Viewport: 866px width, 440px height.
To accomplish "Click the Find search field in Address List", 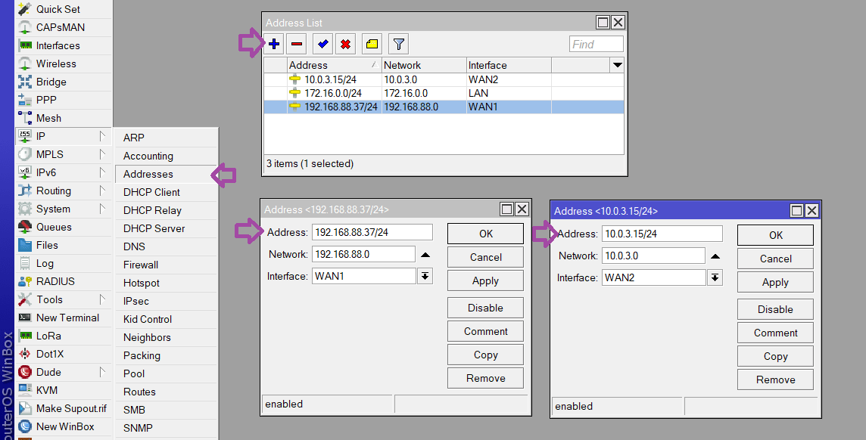I will [596, 43].
